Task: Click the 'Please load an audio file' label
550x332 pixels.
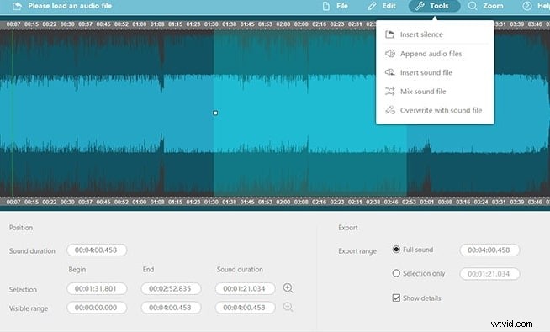Action: tap(70, 6)
